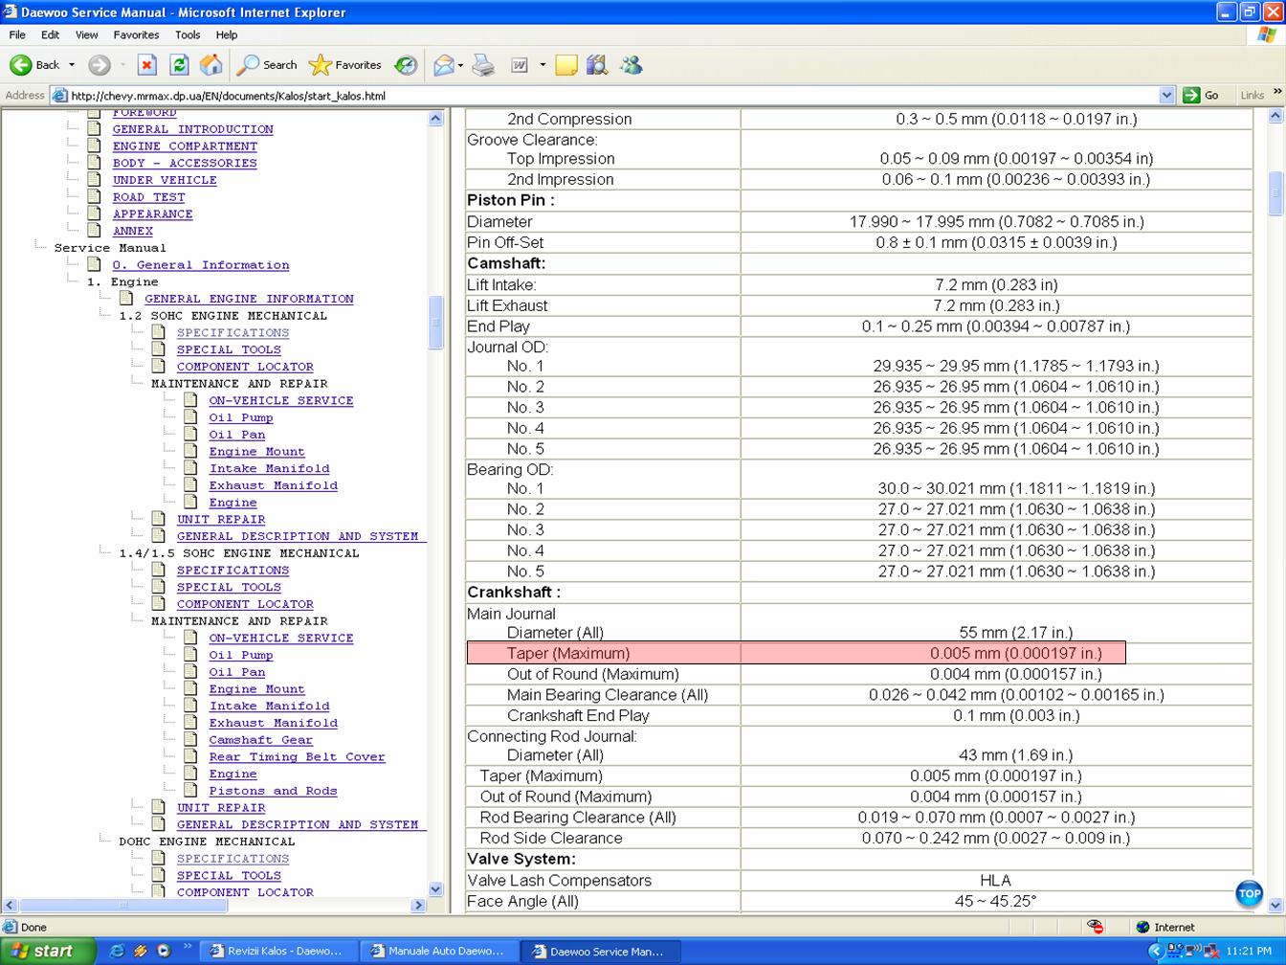Open the History toolbar icon
Viewport: 1286px width, 965px height.
pyautogui.click(x=406, y=65)
